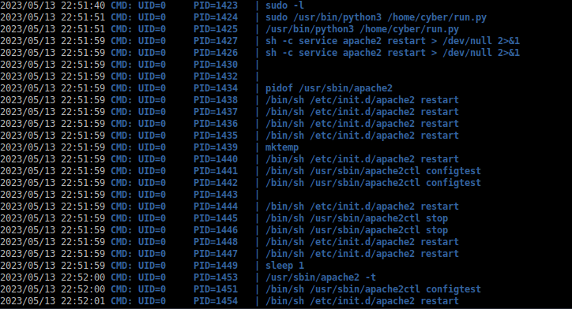572x309 pixels.
Task: Click the 22:52:01 timestamp on last line
Action: [x=83, y=301]
